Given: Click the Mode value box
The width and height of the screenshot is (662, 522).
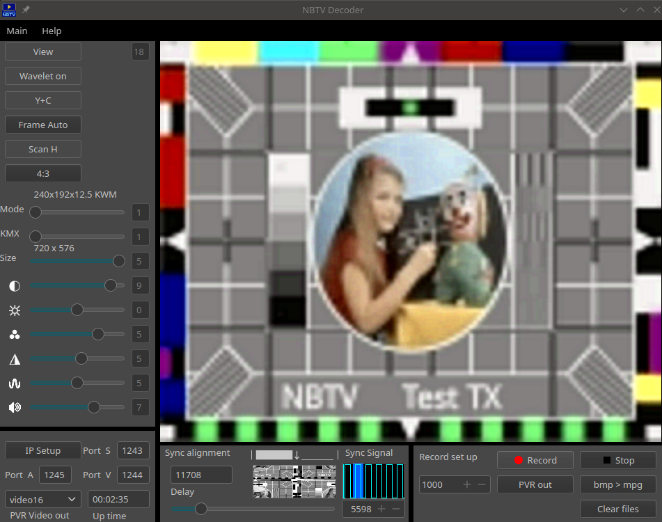Looking at the screenshot, I should [139, 212].
